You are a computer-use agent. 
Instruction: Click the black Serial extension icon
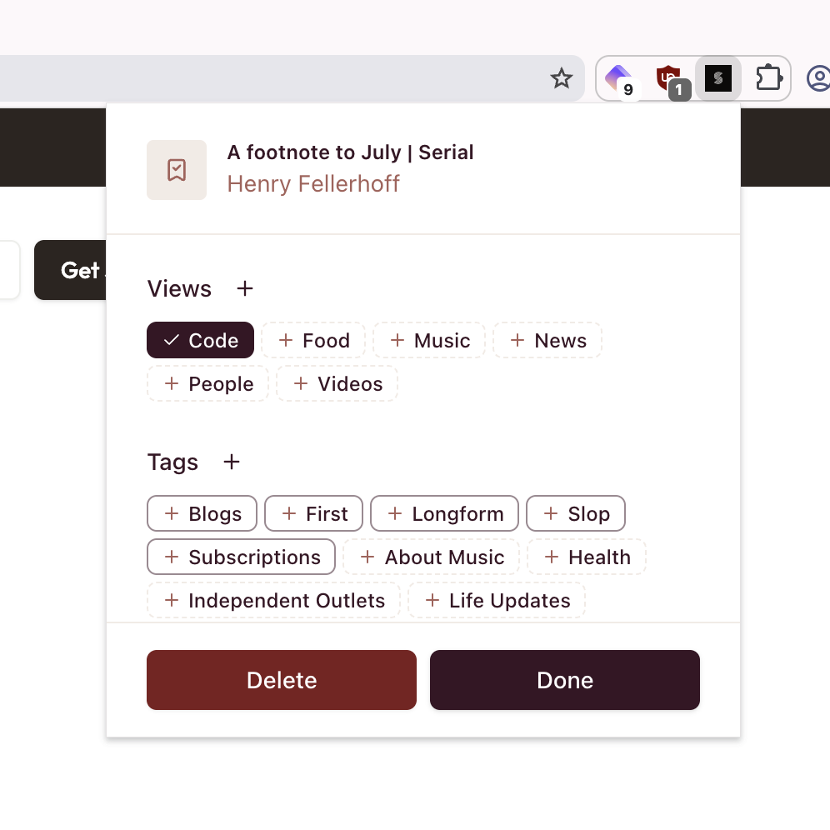click(717, 78)
